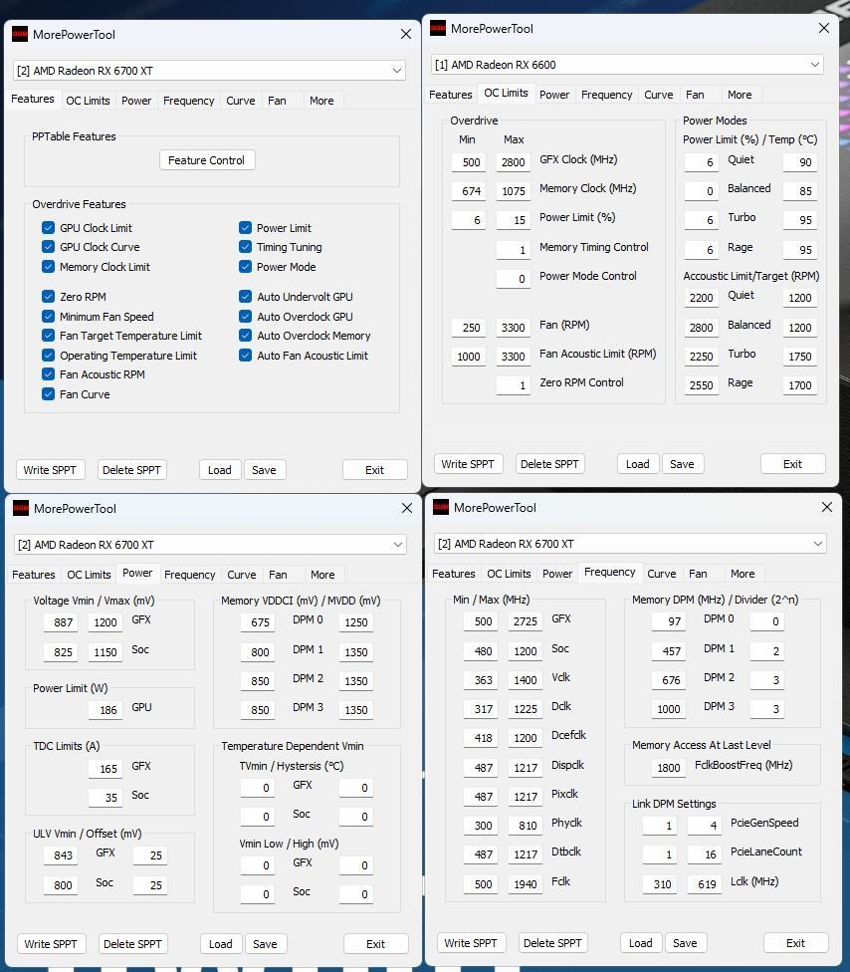Select the Fan tab in the RX 6600 window
The height and width of the screenshot is (972, 850).
pos(695,95)
